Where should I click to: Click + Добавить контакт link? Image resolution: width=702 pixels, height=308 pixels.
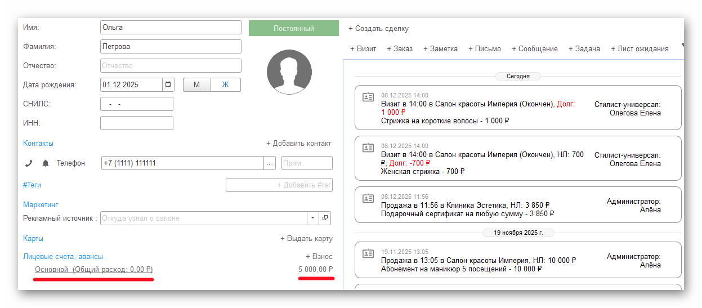point(298,144)
